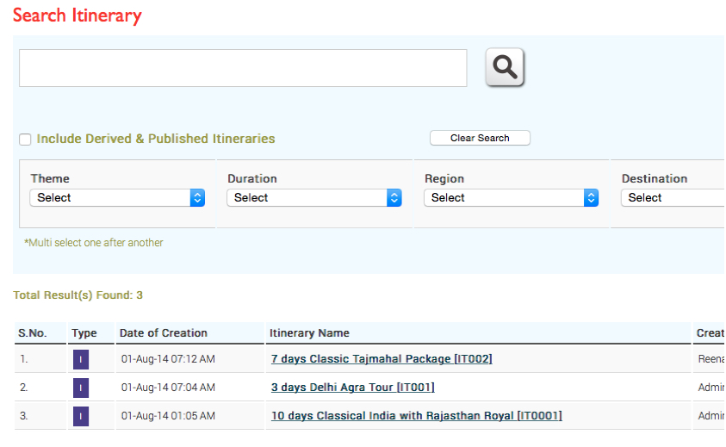Click the Multi select one after another note
Viewport: 726px width, 447px height.
[x=94, y=243]
